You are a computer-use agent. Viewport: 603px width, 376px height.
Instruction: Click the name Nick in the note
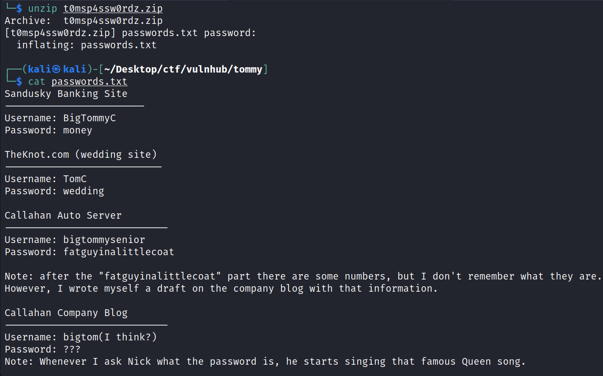[139, 362]
